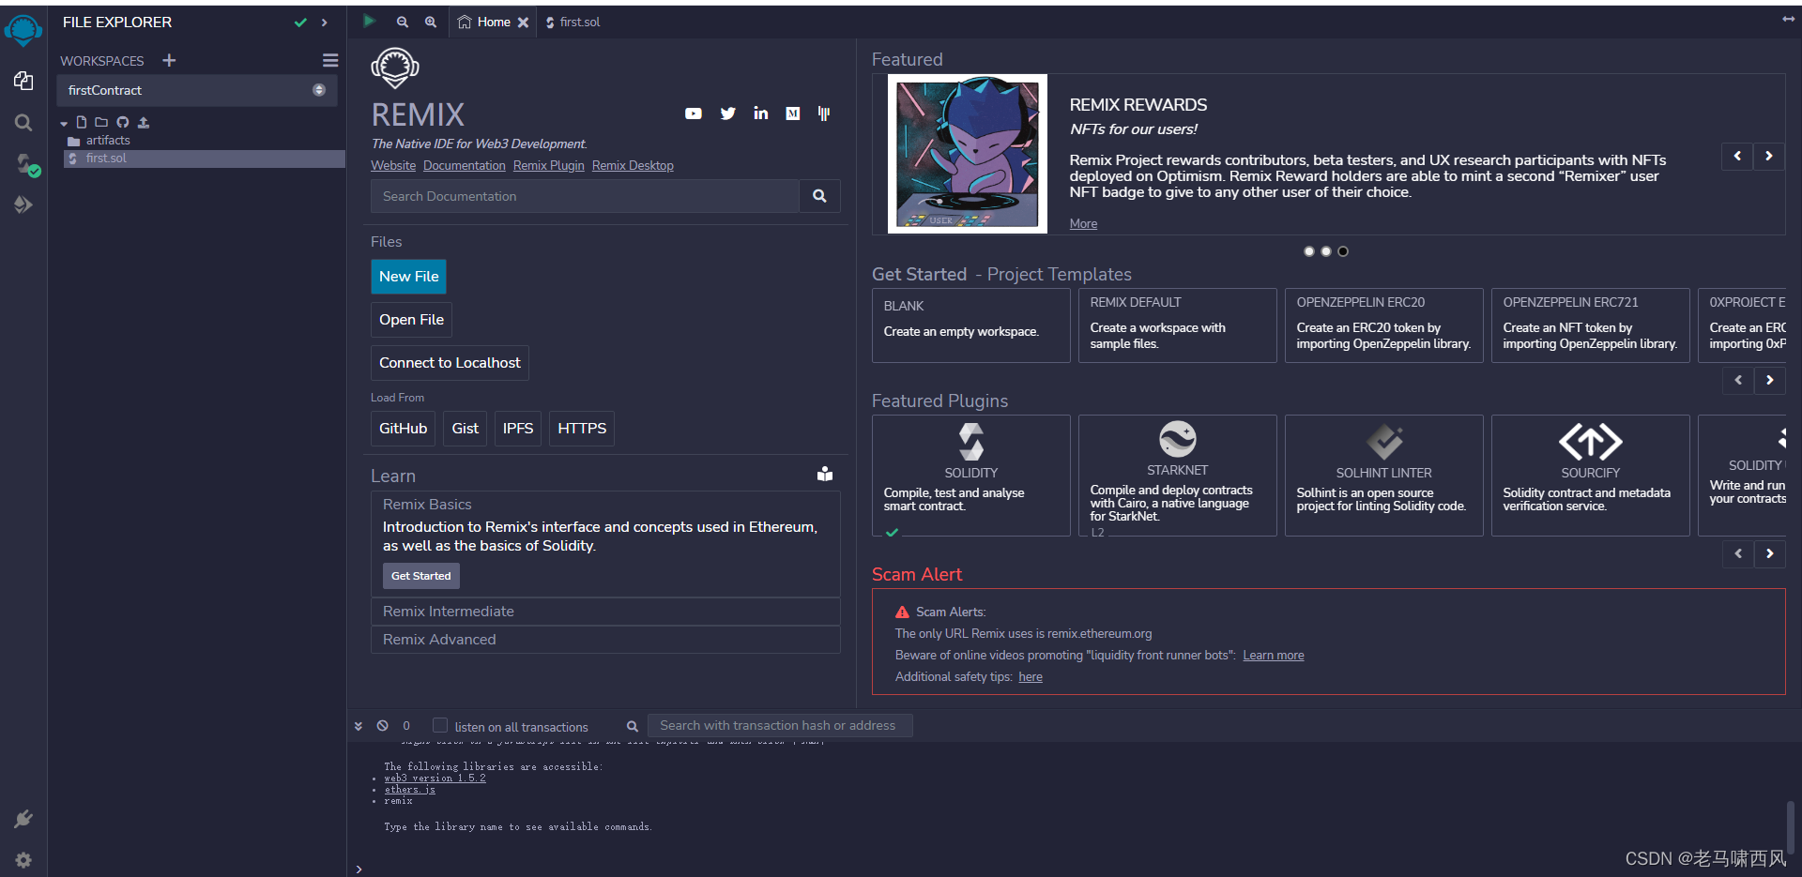Image resolution: width=1802 pixels, height=877 pixels.
Task: Open the file search sidebar icon
Action: coord(23,123)
